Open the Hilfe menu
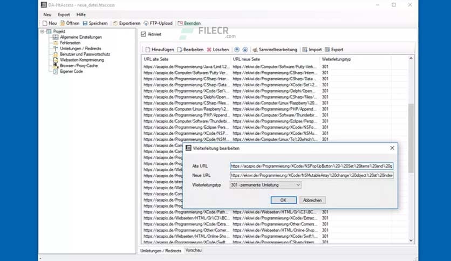The width and height of the screenshot is (451, 261). coord(81,15)
